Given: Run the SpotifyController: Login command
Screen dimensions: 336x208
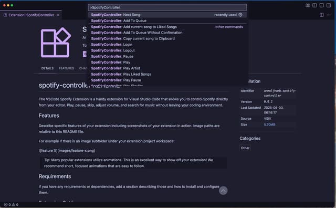Looking at the screenshot, I should pos(167,45).
